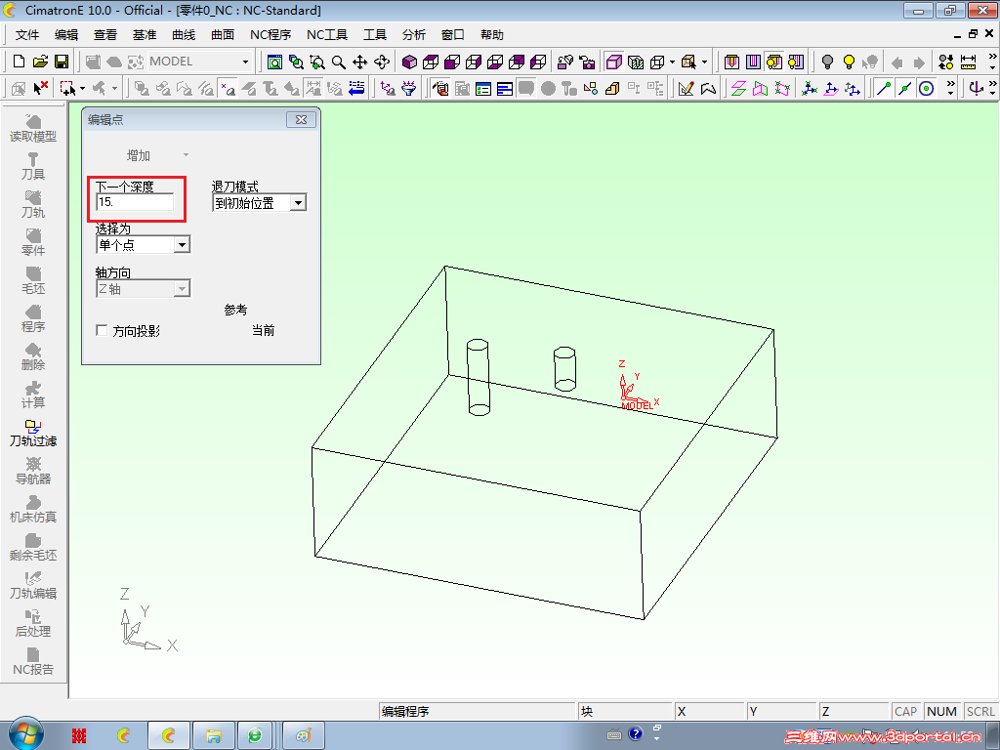The width and height of the screenshot is (1000, 750).
Task: Click the 当前 button in 编辑点 dialog
Action: [264, 330]
